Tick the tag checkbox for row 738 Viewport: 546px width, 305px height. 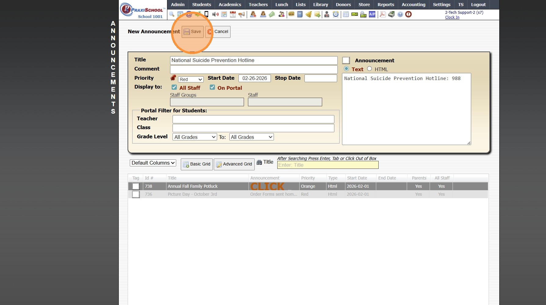136,186
